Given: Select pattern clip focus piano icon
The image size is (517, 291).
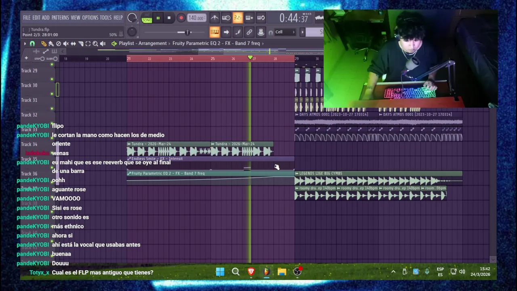Looking at the screenshot, I should 55,51.
